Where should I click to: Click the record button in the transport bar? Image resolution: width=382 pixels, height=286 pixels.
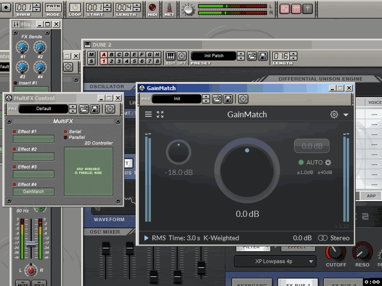point(5,7)
